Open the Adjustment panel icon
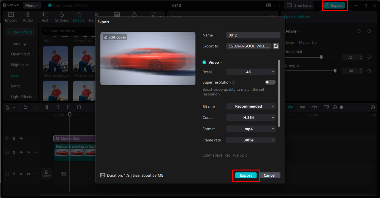380x198 pixels. point(153,15)
